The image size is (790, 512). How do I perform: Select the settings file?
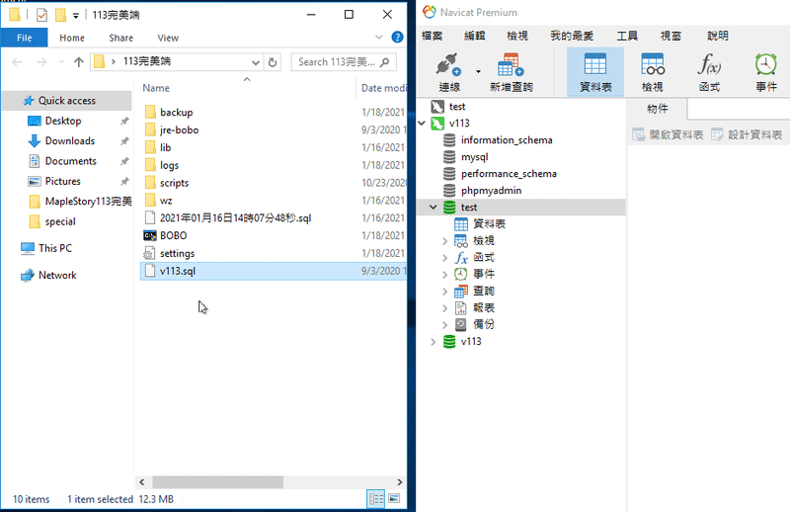click(x=177, y=253)
